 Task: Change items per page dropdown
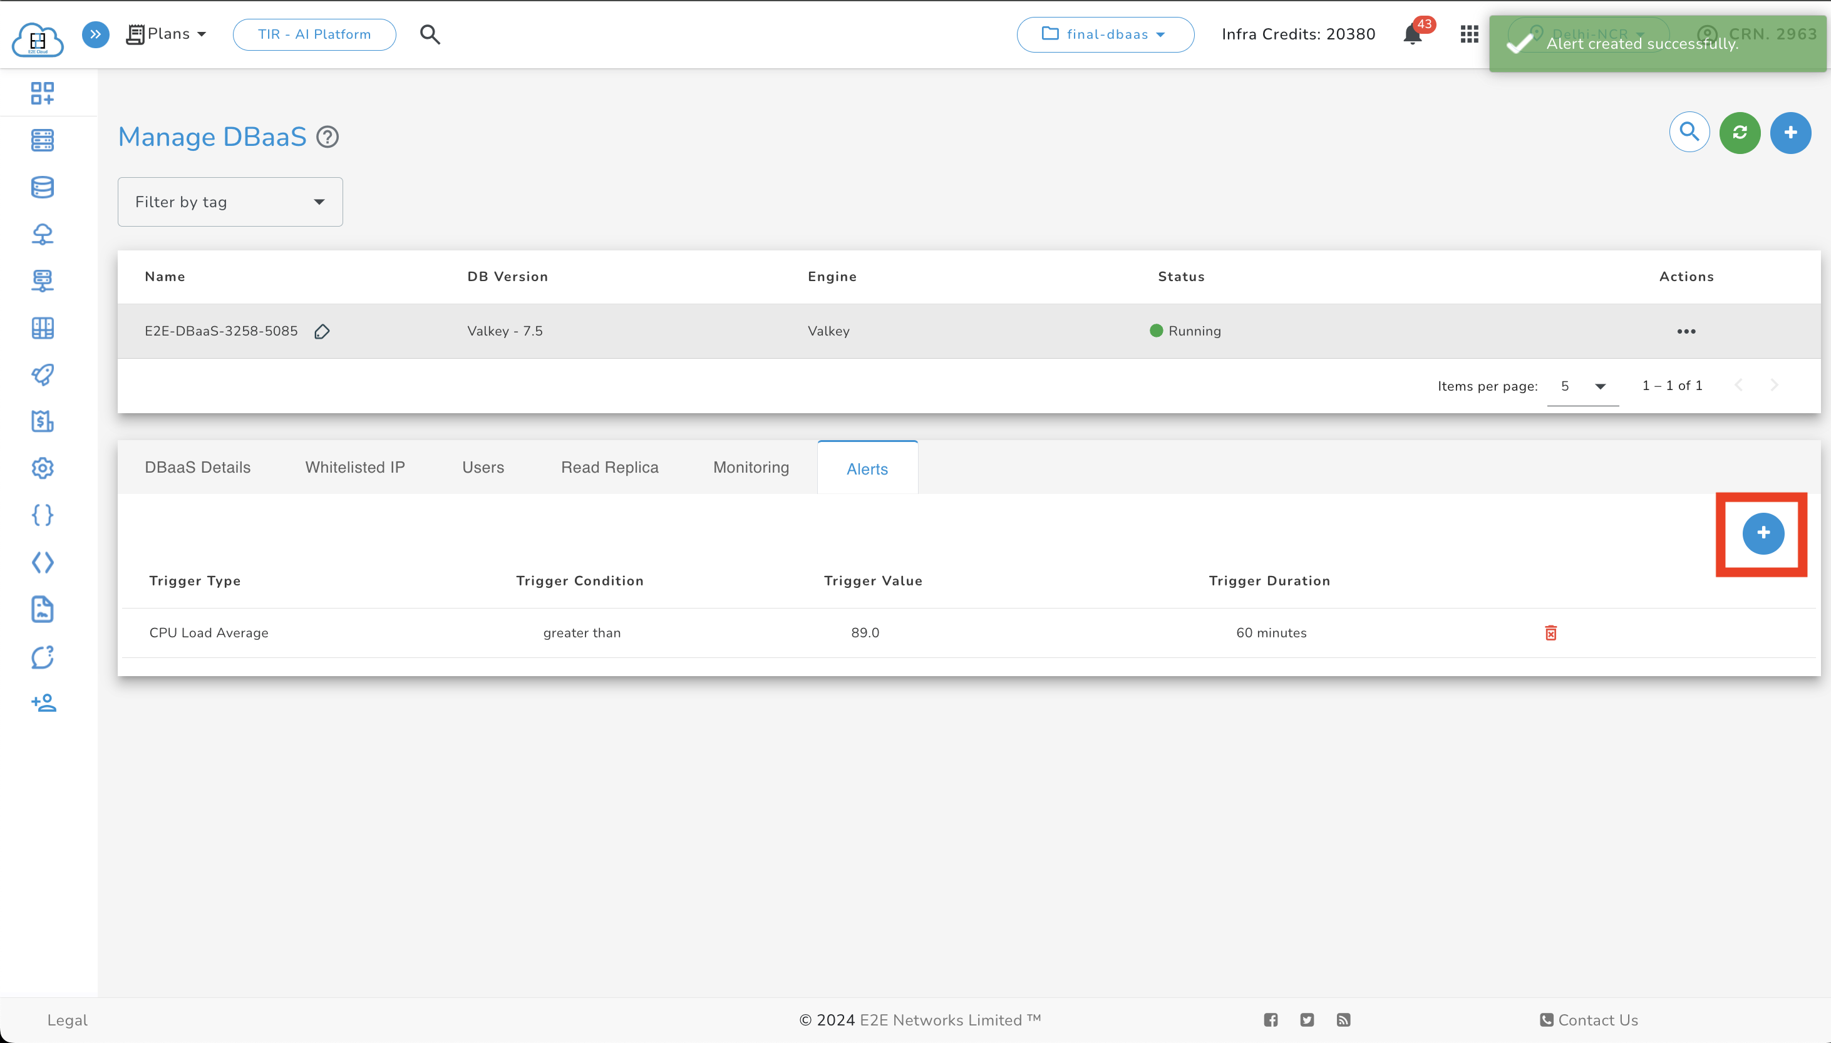pos(1582,386)
